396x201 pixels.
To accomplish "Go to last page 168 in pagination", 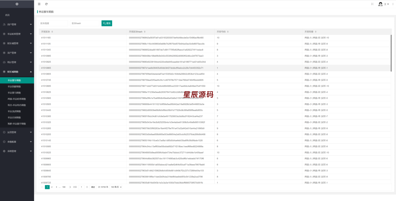I will click(x=64, y=187).
